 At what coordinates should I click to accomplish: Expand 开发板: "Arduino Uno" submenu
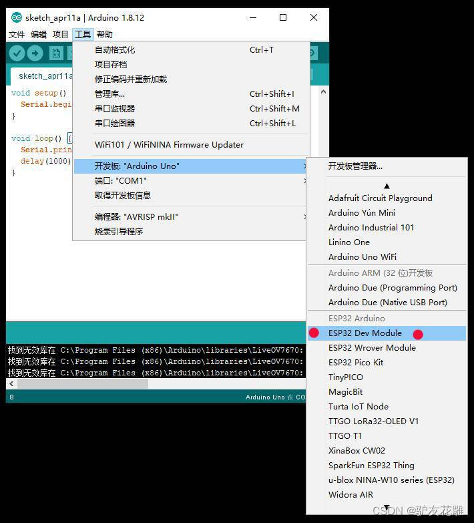191,166
